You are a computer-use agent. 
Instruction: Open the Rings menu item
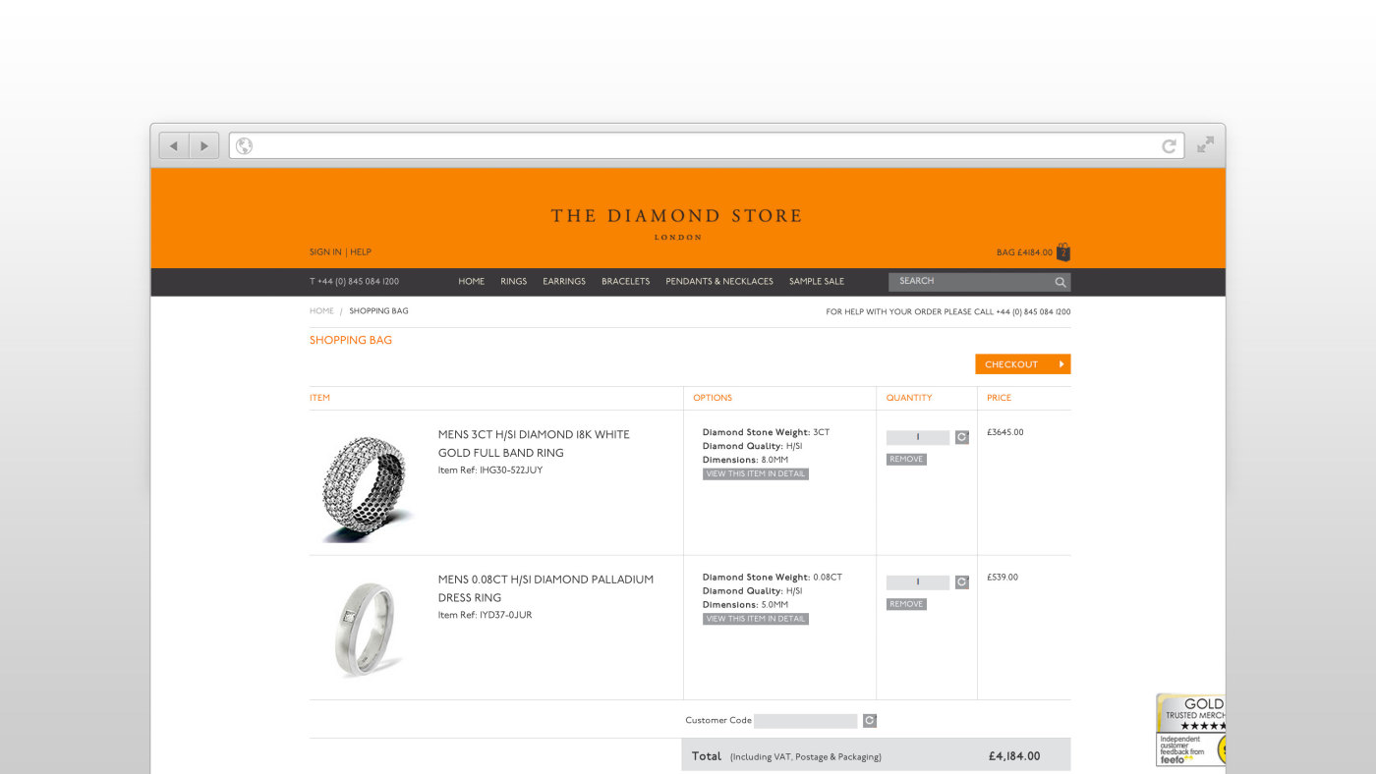click(513, 281)
